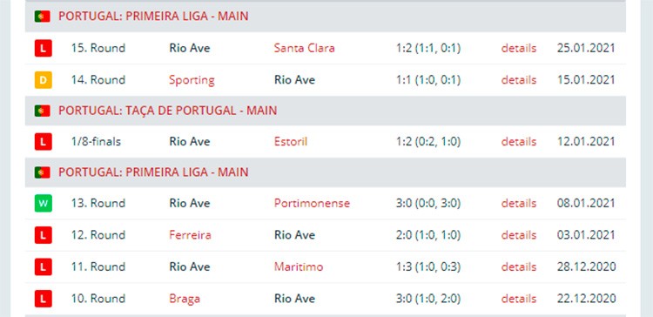Screen dimensions: 653x317
Task: Click the red L badge for Santa Clara match
Action: point(43,48)
